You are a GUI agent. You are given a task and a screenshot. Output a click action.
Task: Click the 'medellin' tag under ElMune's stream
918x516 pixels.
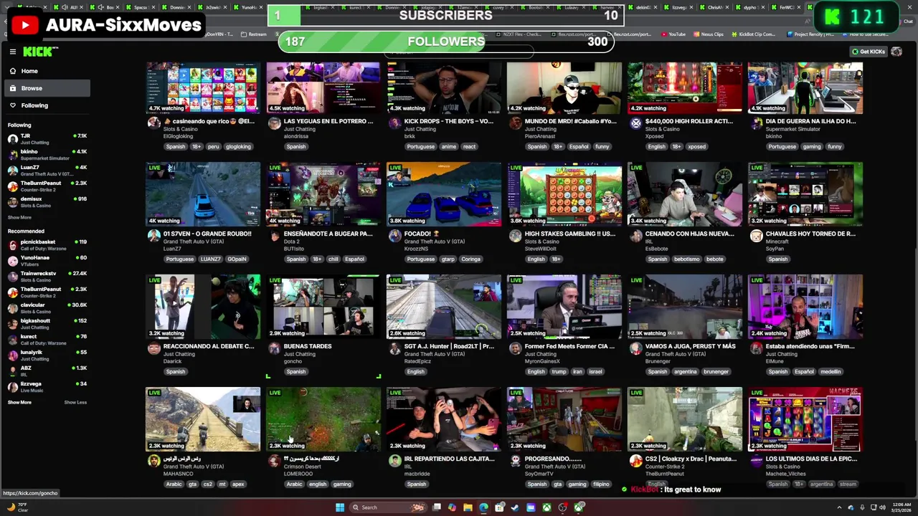click(831, 372)
